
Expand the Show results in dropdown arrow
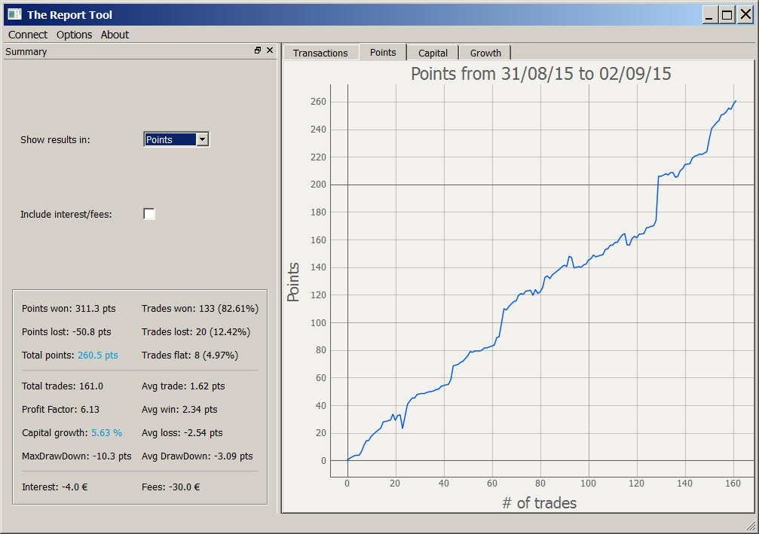coord(203,139)
